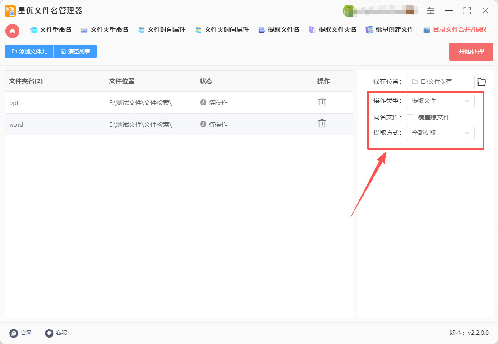Delete the word folder row
Screen dimensions: 498x344
pyautogui.click(x=322, y=124)
